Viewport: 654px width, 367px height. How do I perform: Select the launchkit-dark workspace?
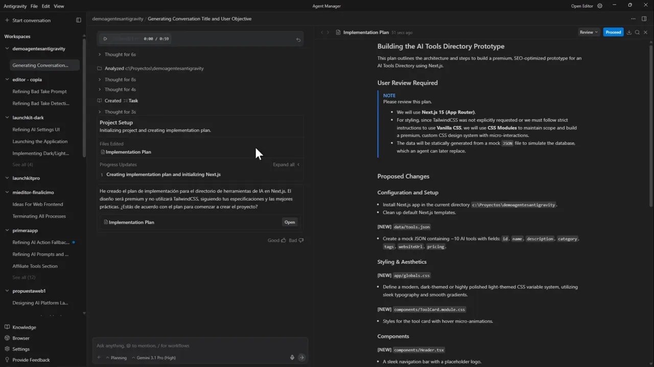pos(30,117)
